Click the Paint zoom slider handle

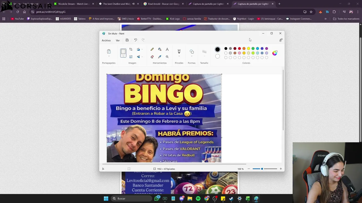tap(262, 169)
